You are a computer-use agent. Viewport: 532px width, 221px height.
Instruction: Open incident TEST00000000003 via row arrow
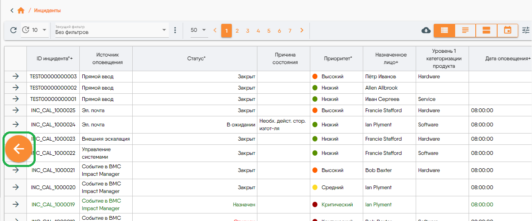point(16,77)
